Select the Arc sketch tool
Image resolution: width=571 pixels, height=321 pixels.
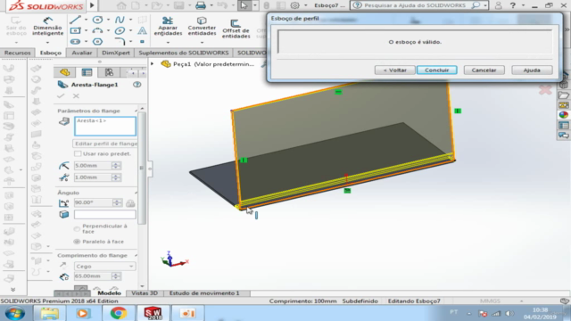(97, 31)
